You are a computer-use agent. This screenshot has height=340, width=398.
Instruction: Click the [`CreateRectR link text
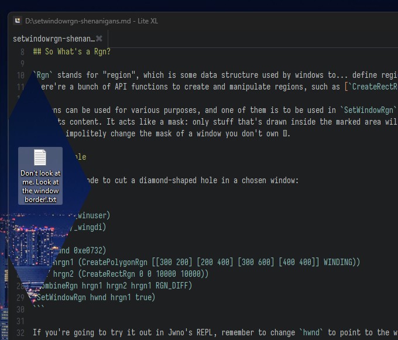(371, 87)
